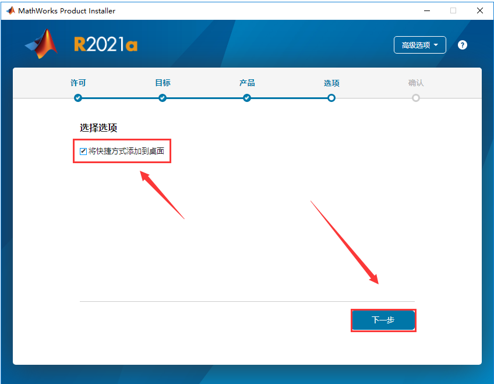The width and height of the screenshot is (494, 384).
Task: Open the 高级选项 dropdown
Action: pyautogui.click(x=420, y=45)
